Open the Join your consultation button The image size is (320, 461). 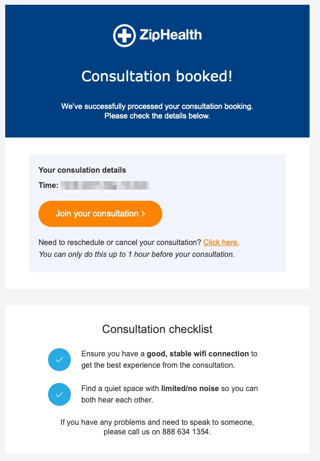(x=100, y=214)
